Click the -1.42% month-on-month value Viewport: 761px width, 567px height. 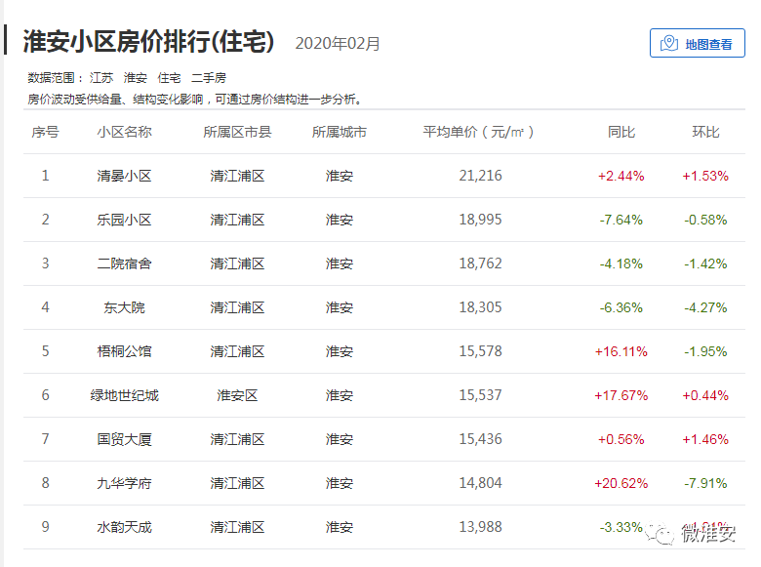[x=705, y=263]
